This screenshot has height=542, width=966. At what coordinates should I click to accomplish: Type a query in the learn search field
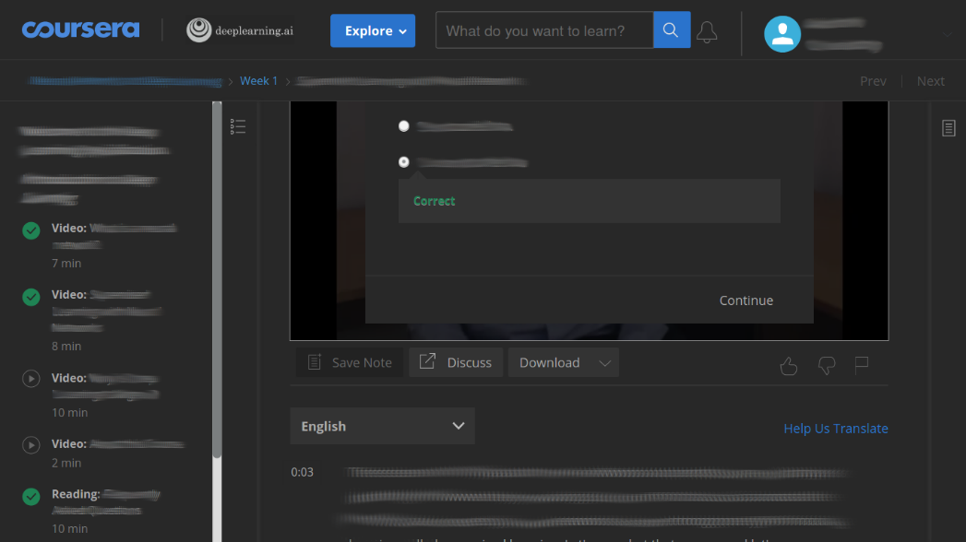[x=544, y=29]
